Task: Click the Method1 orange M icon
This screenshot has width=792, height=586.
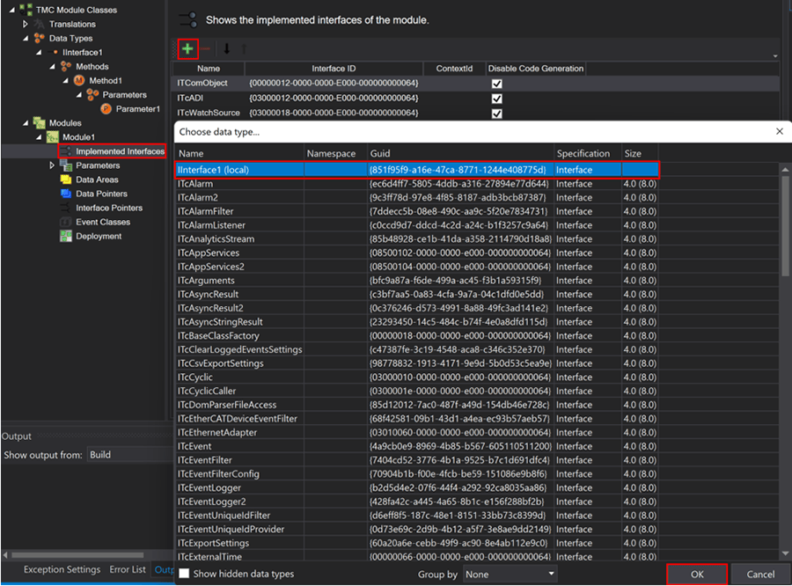Action: pyautogui.click(x=79, y=81)
